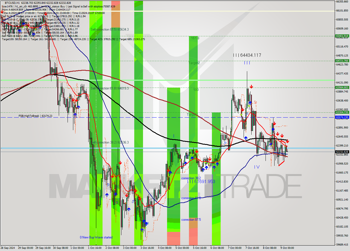350x251 pixels.
Task: Select the 'Sell correction 38.2 | 62536.3' label
Action: click(110, 142)
